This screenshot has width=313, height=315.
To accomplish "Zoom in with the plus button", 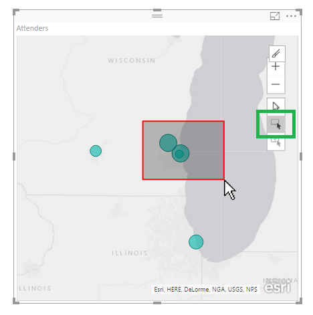I will click(276, 67).
